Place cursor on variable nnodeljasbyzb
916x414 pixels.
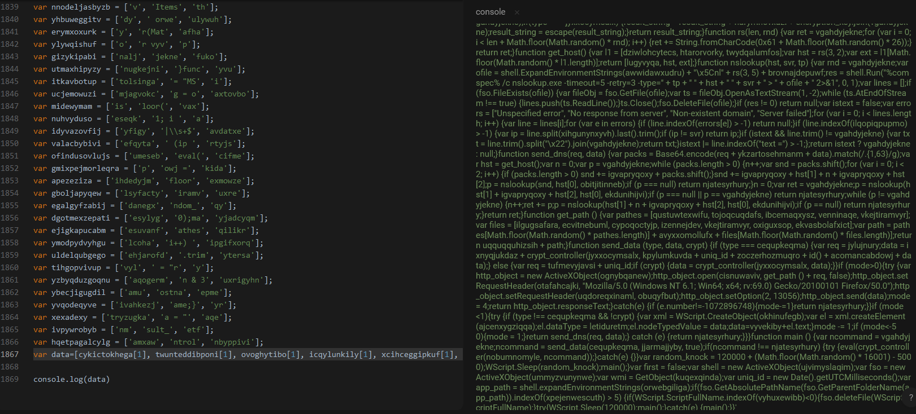[x=81, y=7]
